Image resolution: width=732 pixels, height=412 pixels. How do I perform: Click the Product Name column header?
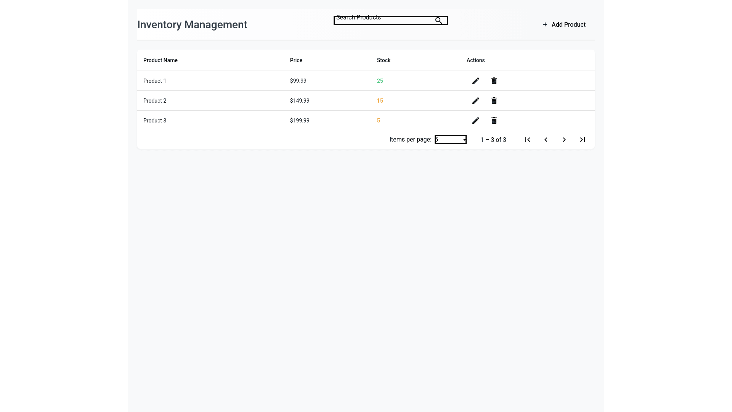point(160,60)
